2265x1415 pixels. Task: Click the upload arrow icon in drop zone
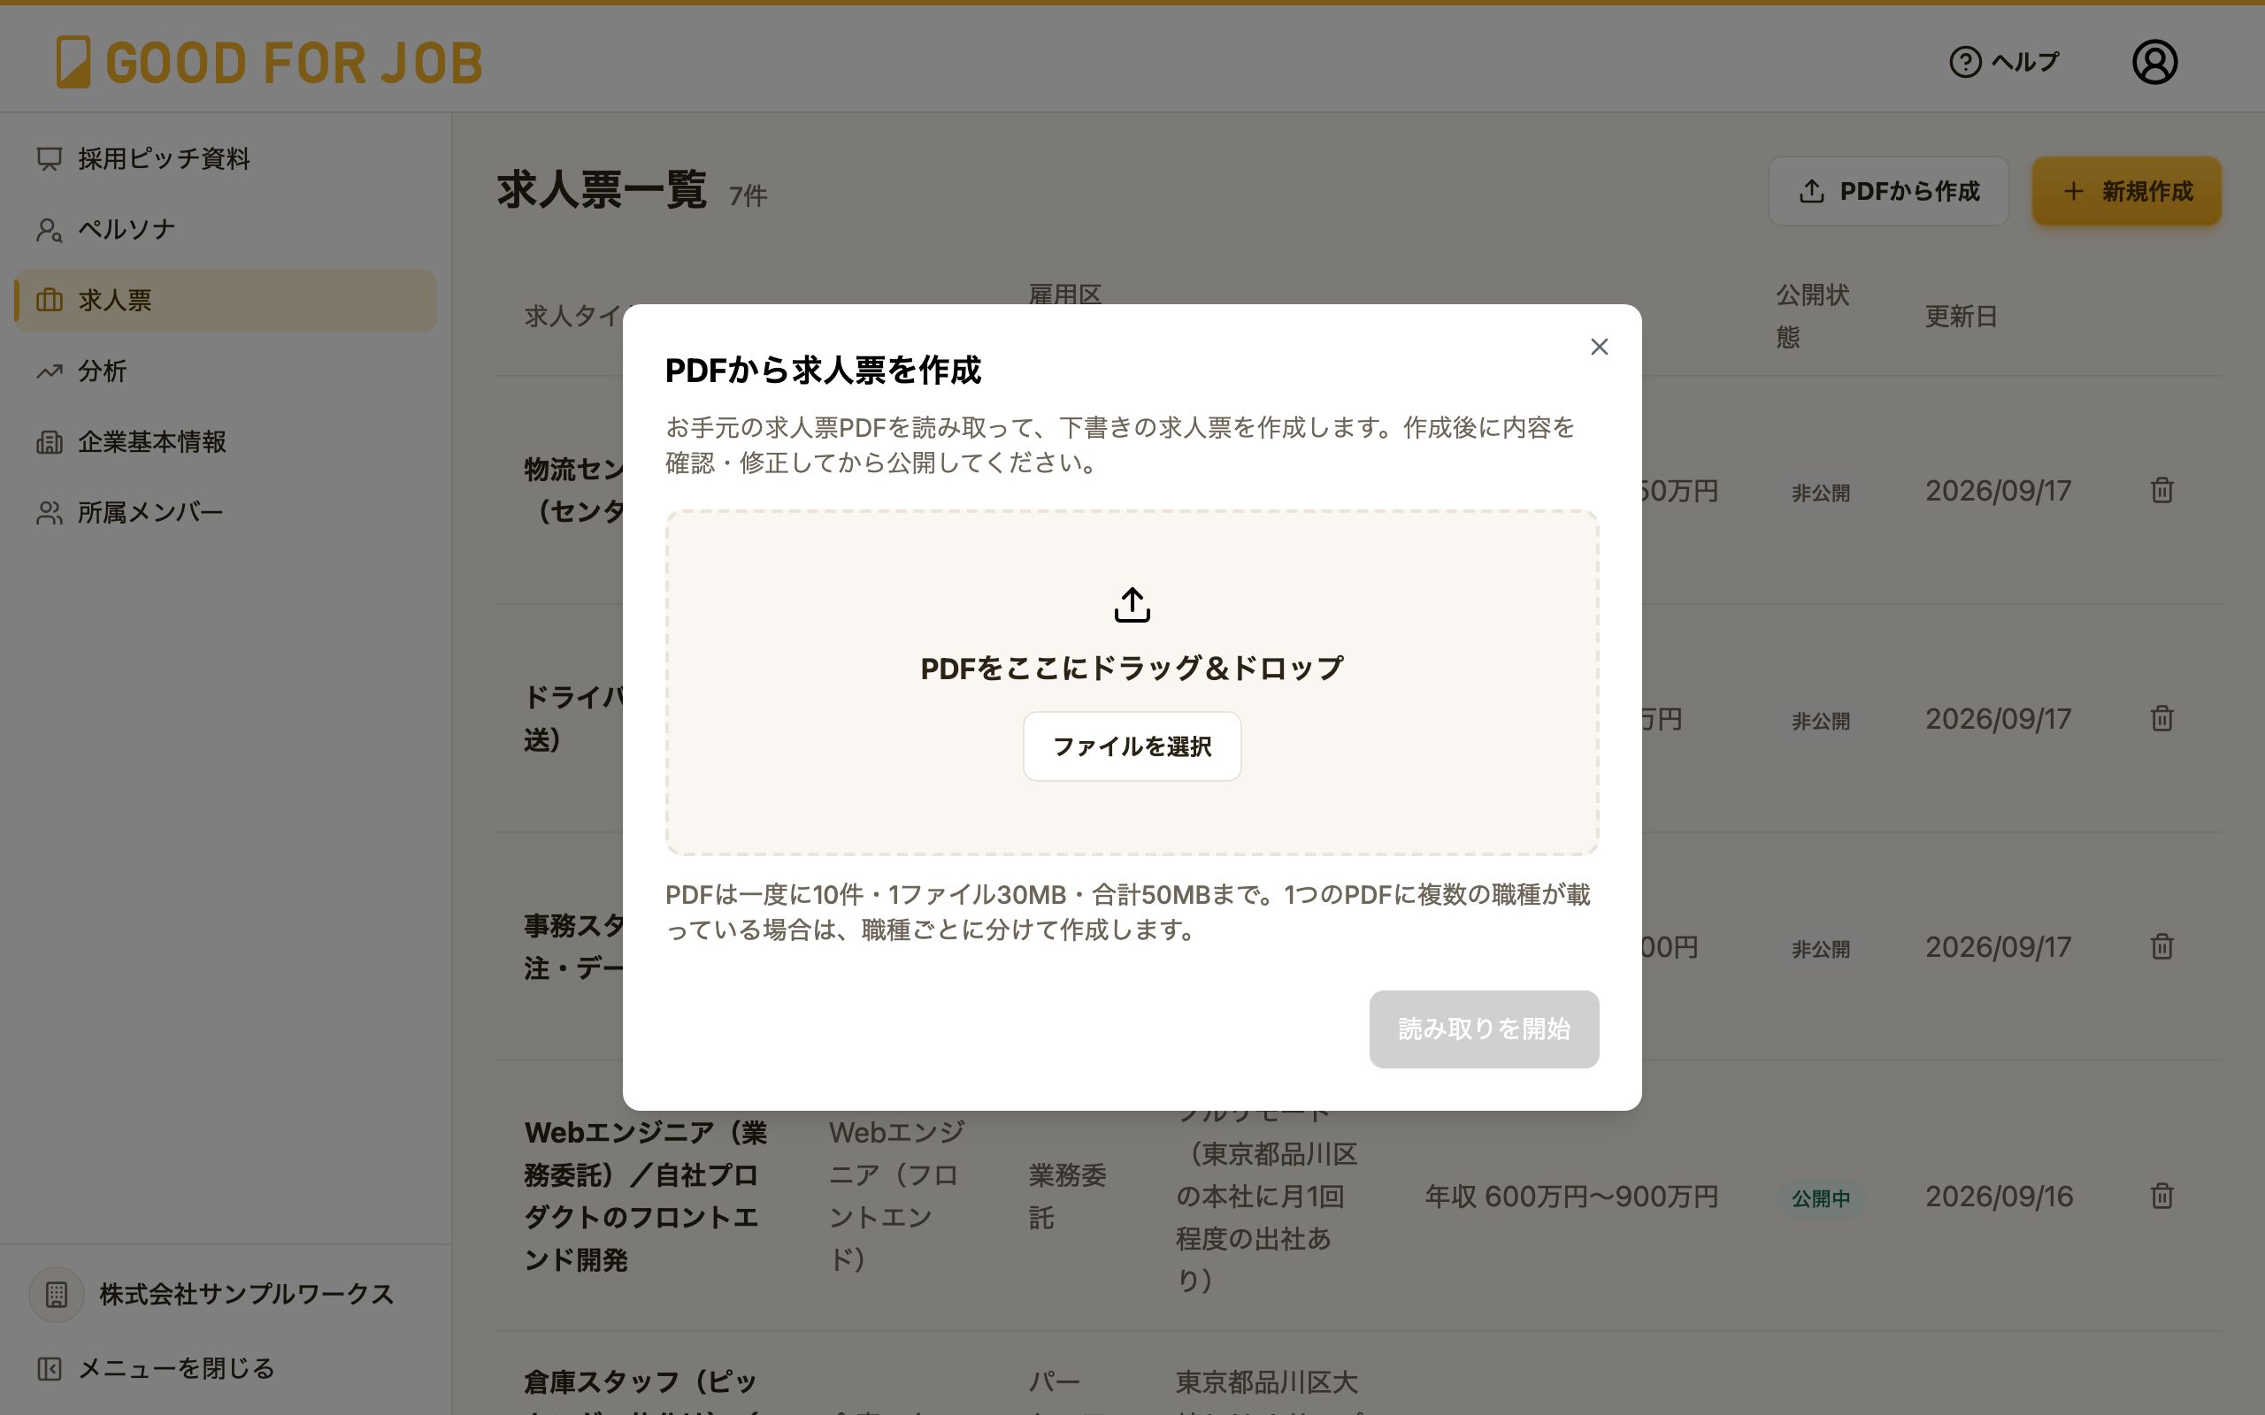(x=1132, y=605)
